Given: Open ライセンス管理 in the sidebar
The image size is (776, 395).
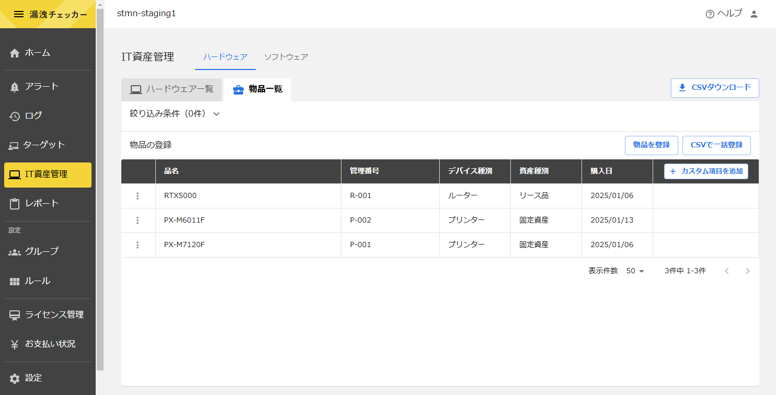Looking at the screenshot, I should click(48, 315).
